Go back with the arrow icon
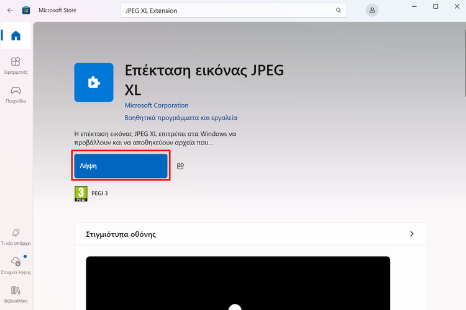 click(10, 11)
